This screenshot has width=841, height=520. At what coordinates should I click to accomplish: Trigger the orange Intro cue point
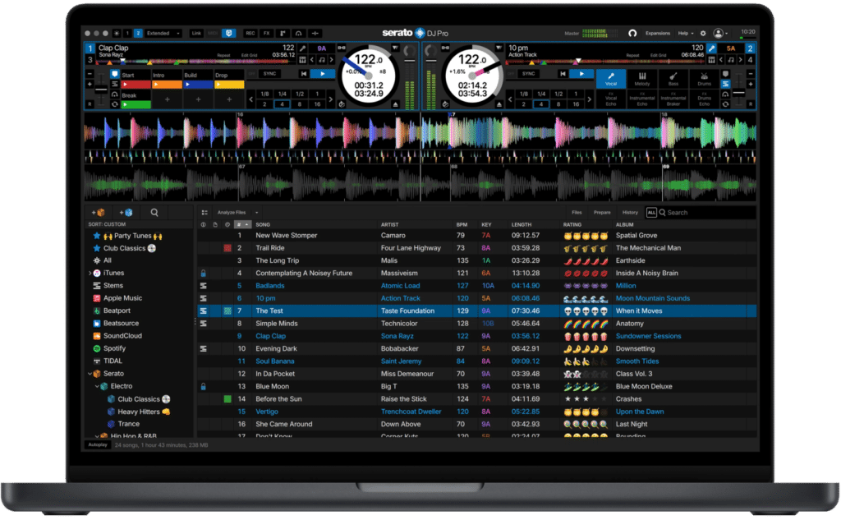[167, 85]
